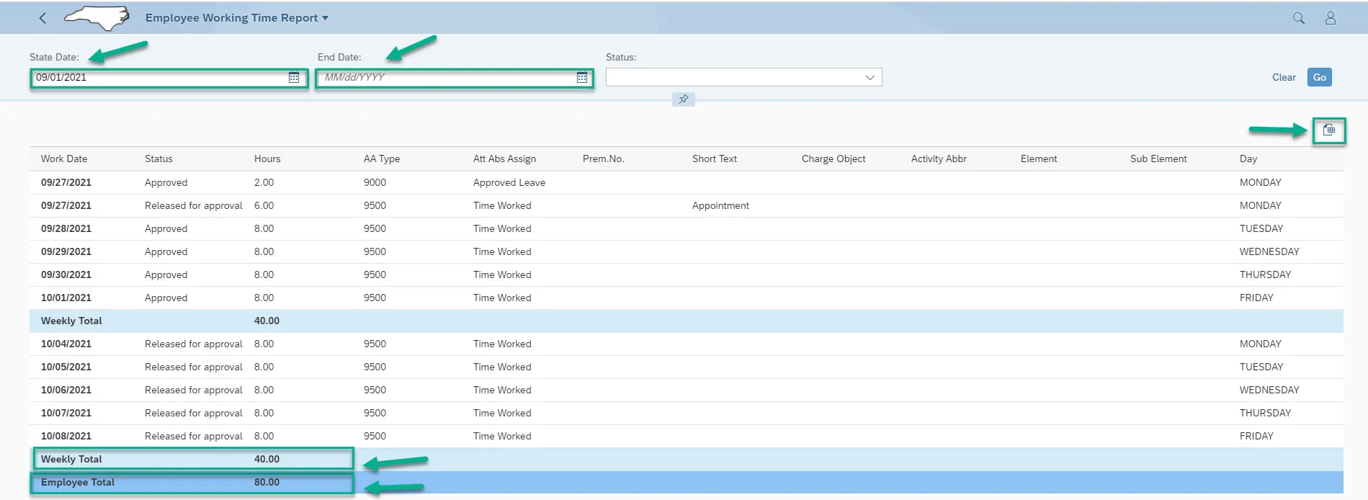The height and width of the screenshot is (500, 1368).
Task: Open the Status dropdown list
Action: 869,78
